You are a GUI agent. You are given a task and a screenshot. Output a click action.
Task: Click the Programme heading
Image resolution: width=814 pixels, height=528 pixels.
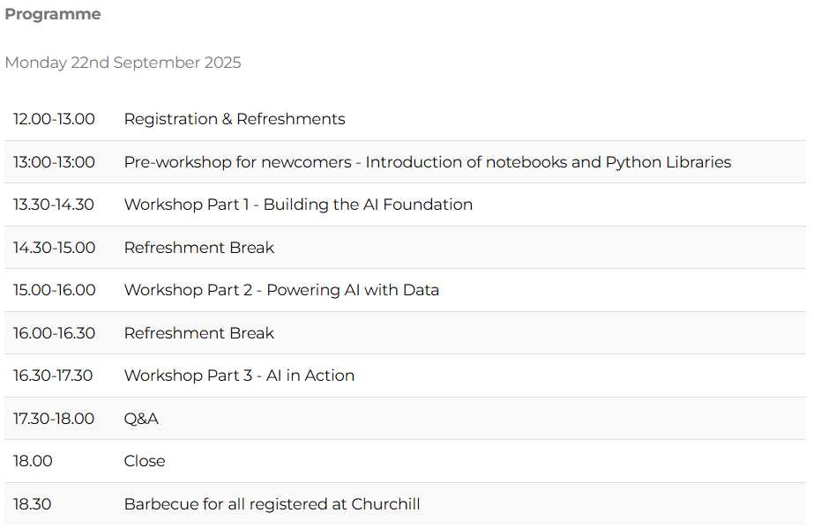[x=53, y=15]
